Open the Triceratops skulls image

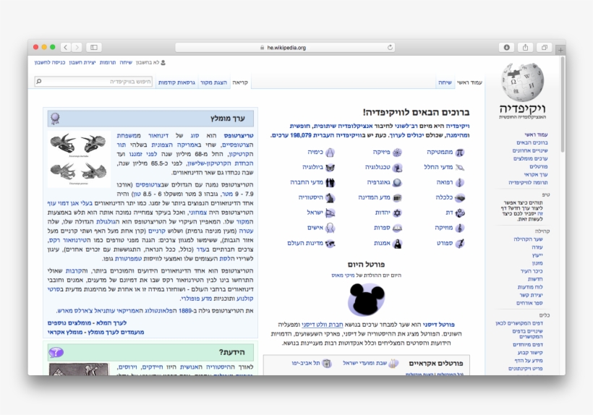[x=79, y=159]
